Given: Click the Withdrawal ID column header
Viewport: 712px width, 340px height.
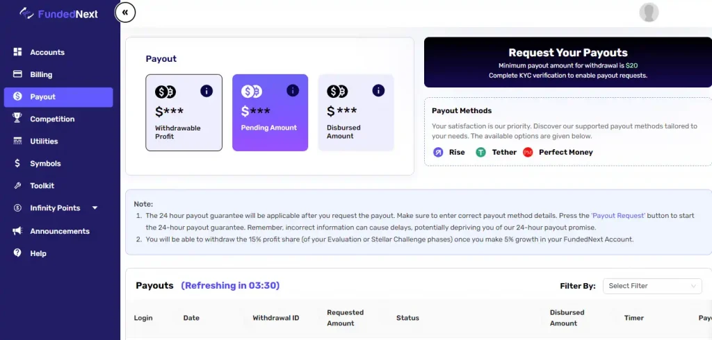Looking at the screenshot, I should 275,318.
